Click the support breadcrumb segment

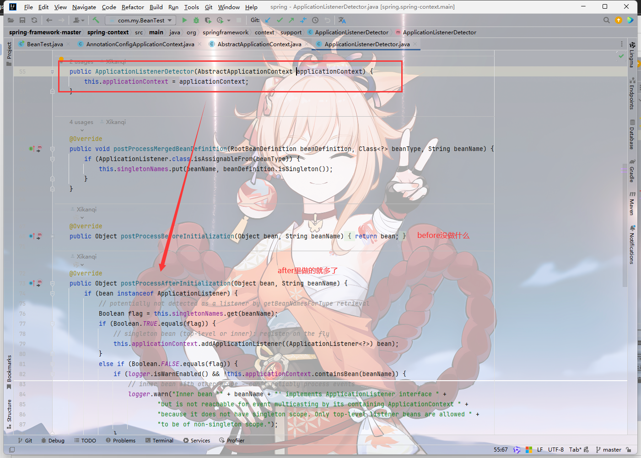291,32
